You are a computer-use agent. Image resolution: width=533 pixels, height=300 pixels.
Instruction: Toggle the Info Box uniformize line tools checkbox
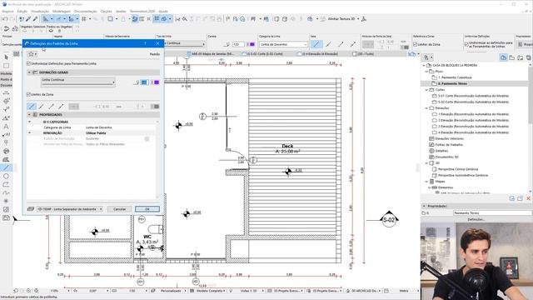coord(466,44)
